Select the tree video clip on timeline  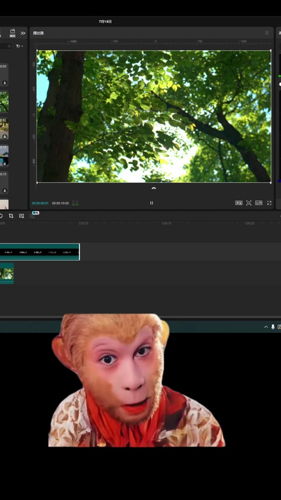pyautogui.click(x=7, y=274)
